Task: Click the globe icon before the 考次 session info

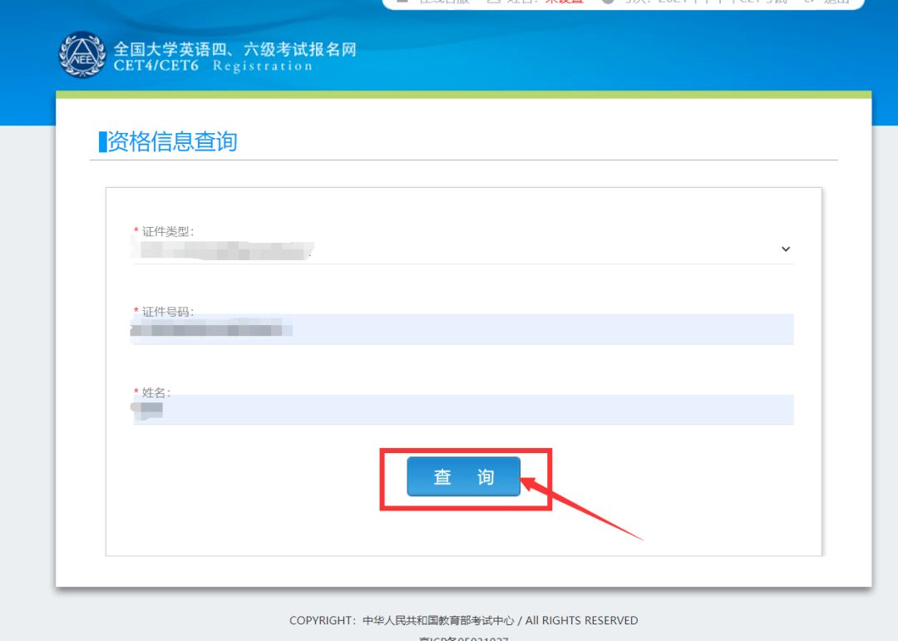Action: tap(609, 2)
